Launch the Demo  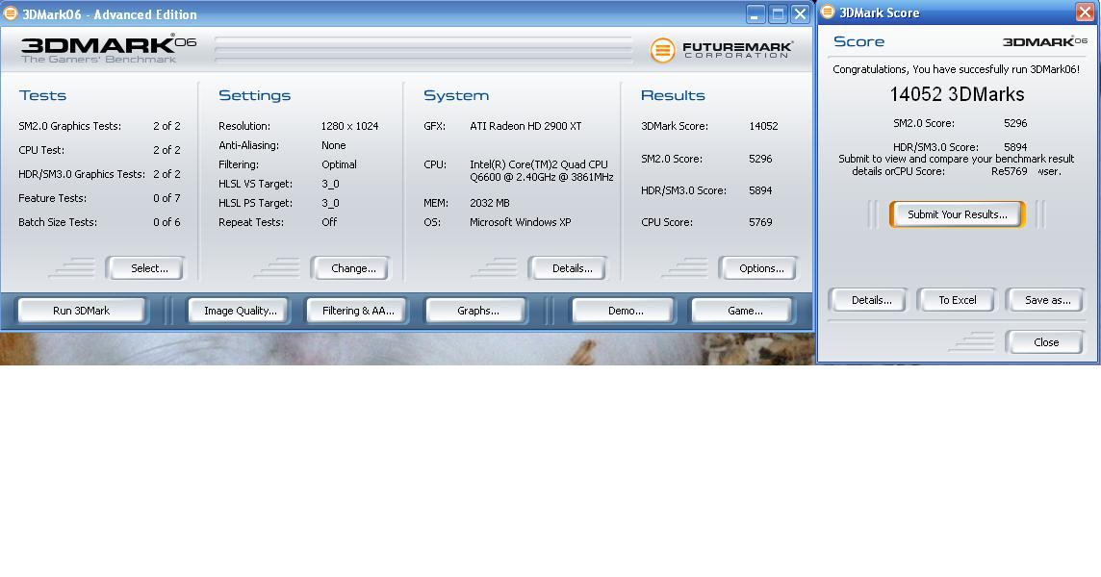[624, 311]
